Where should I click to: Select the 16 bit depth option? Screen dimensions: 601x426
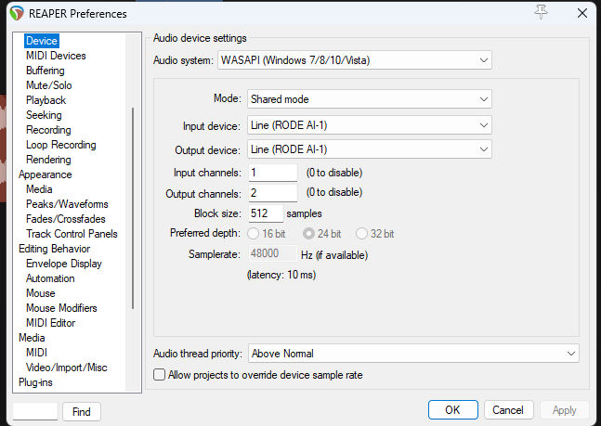coord(267,234)
